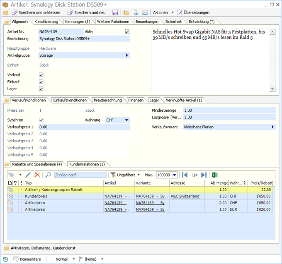Open the A&C Switzerland address link

187,196
